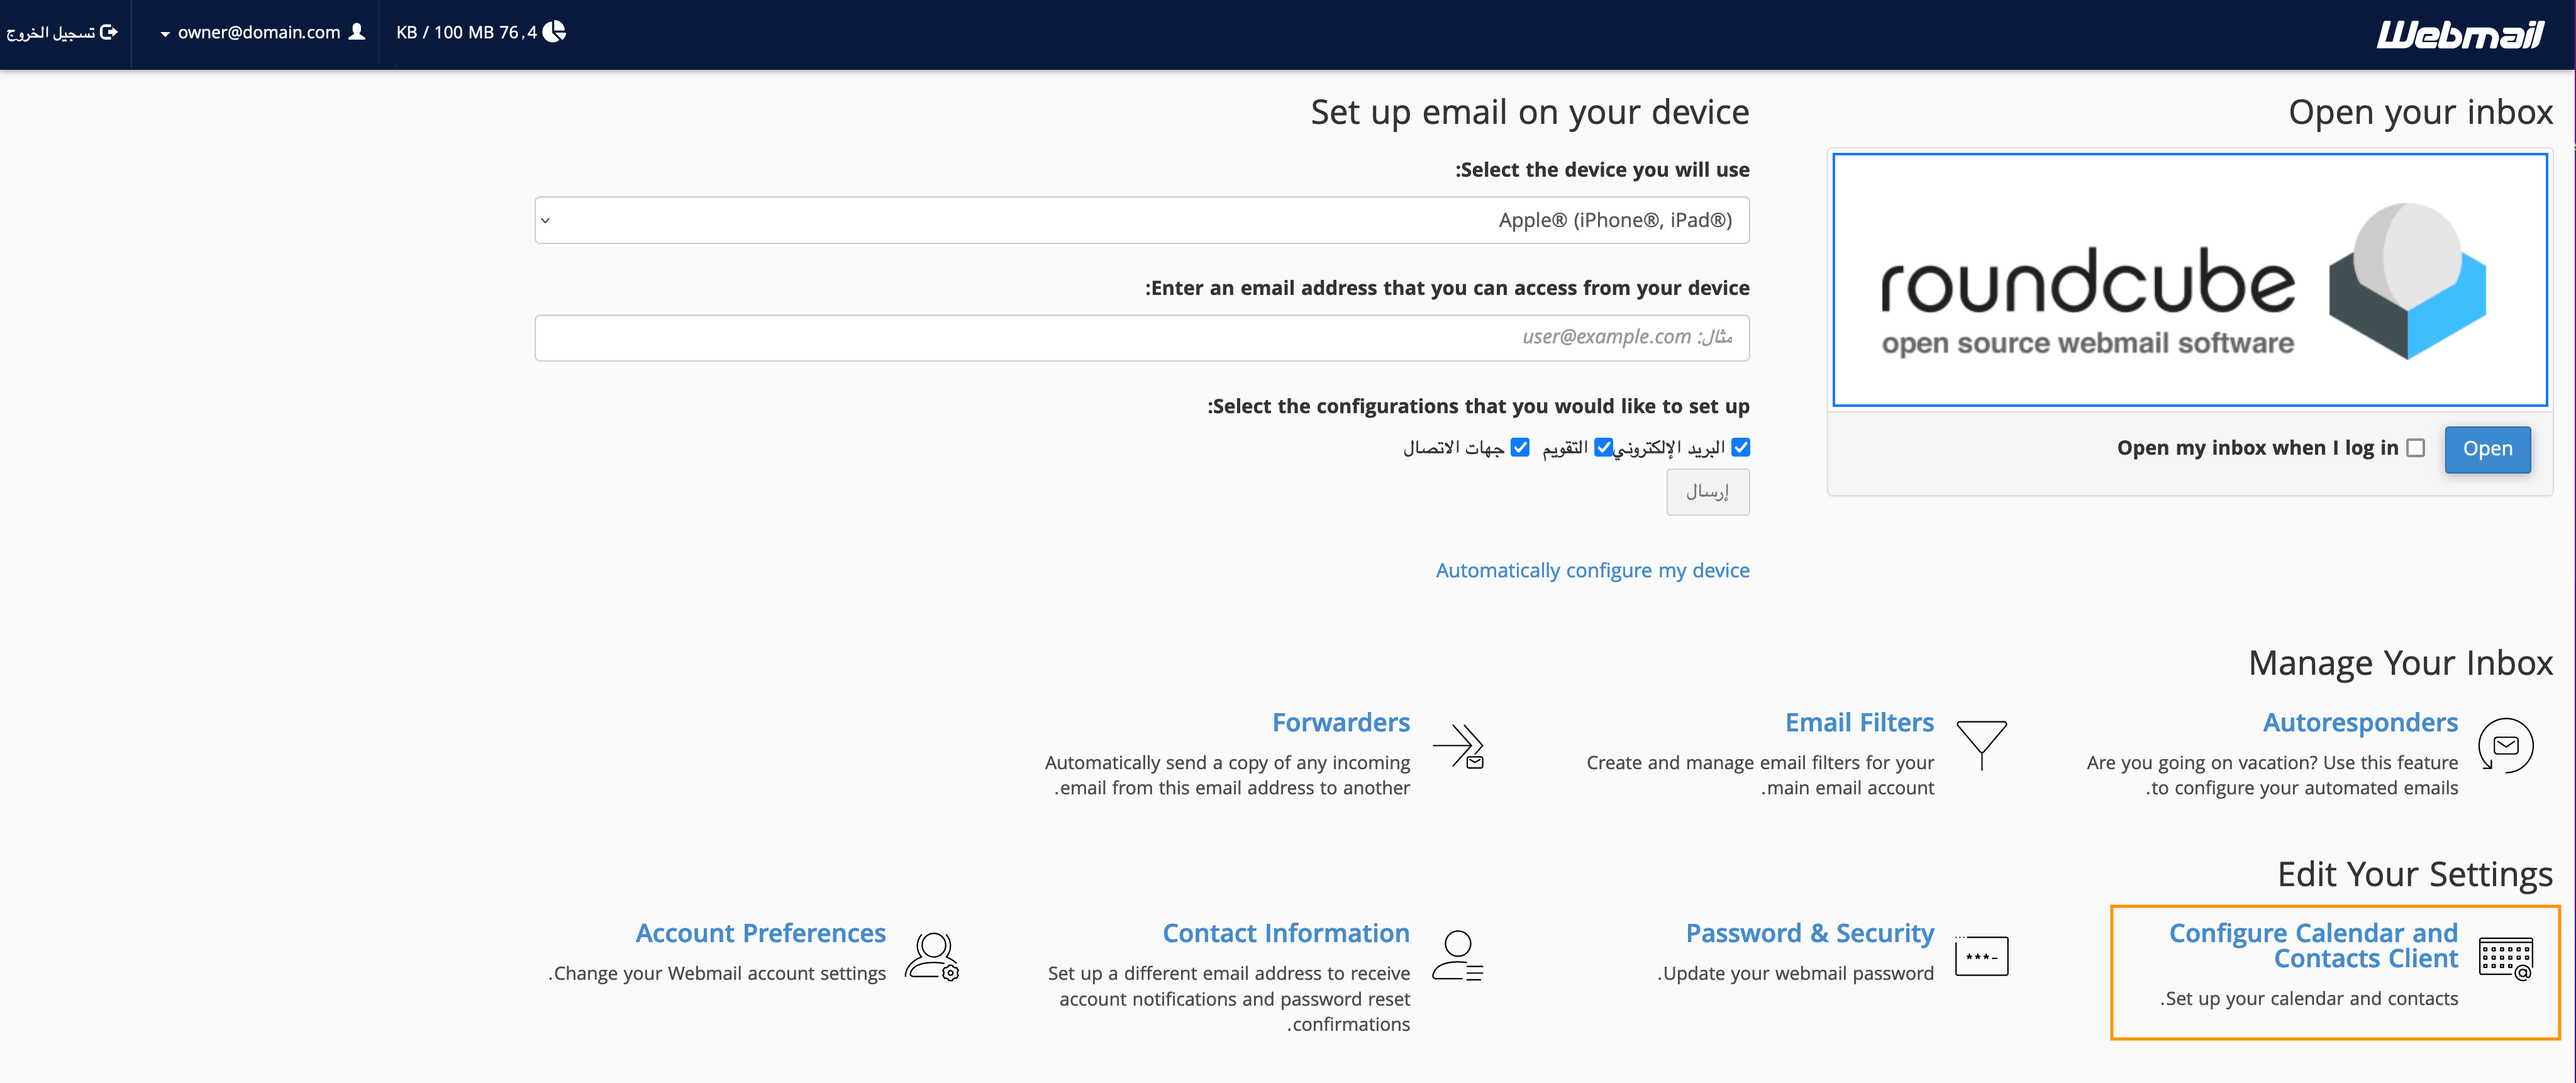Image resolution: width=2576 pixels, height=1083 pixels.
Task: Click the Set up email on your device heading
Action: click(x=1530, y=112)
